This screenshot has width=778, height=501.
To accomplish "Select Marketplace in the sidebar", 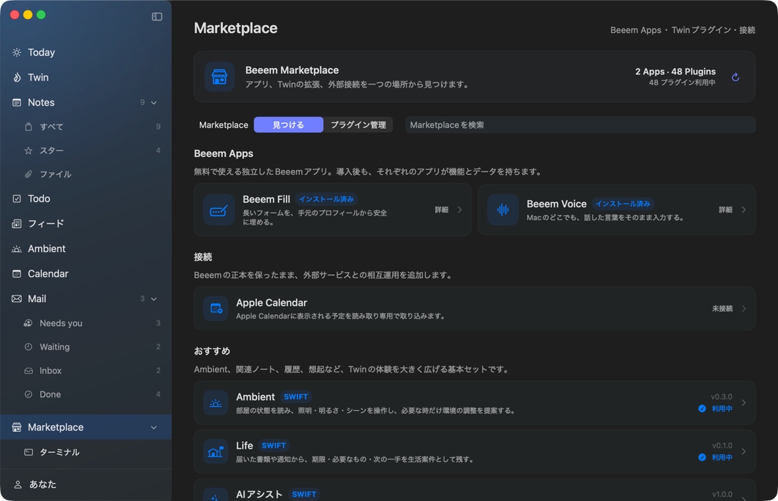I will [86, 427].
